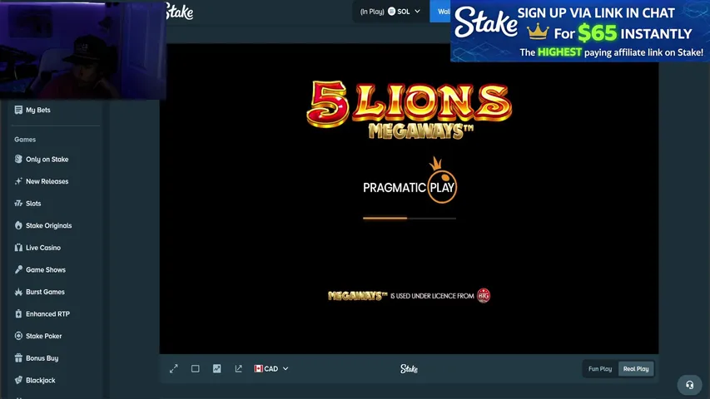Open New Releases category
710x399 pixels.
[x=47, y=181]
